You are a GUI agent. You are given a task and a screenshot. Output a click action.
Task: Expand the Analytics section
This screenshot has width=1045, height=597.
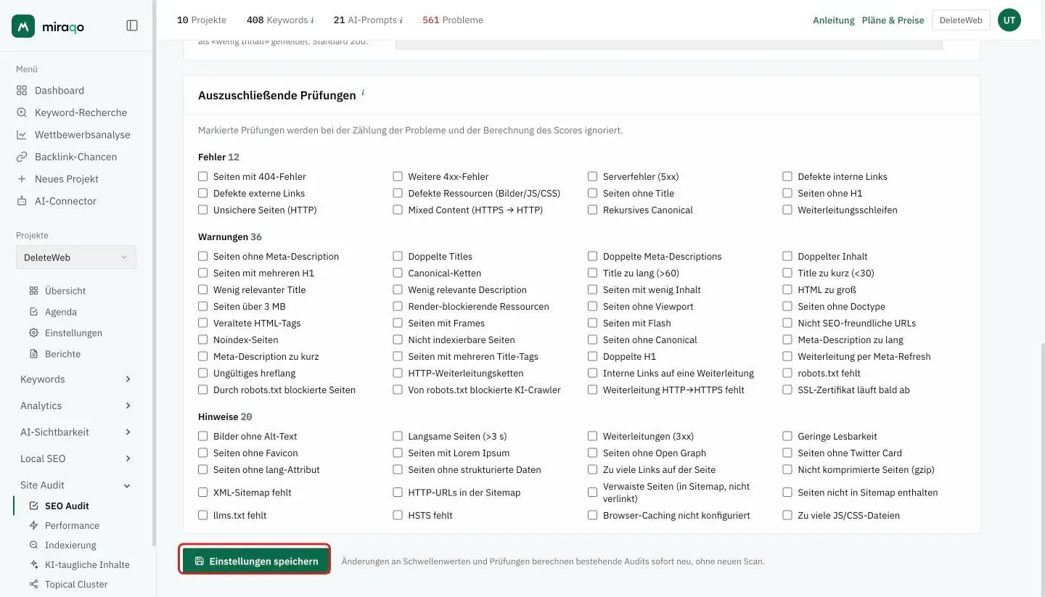coord(76,405)
